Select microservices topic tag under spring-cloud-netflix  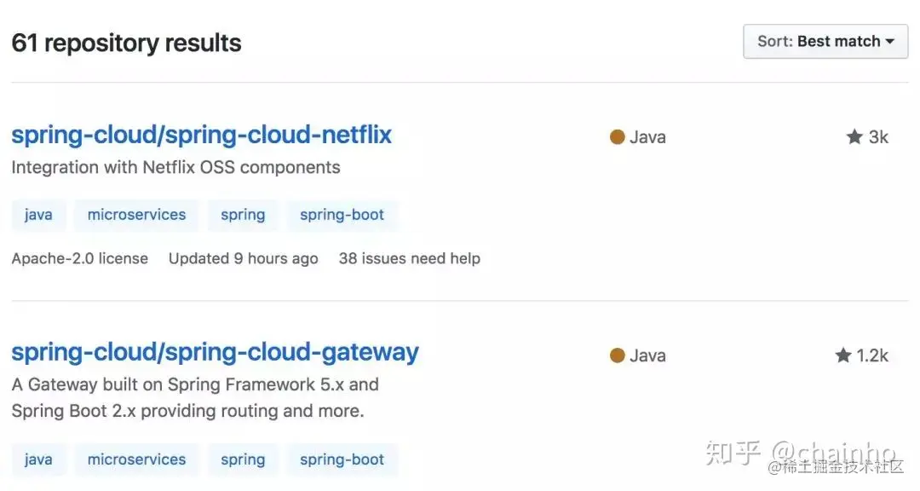pyautogui.click(x=136, y=215)
